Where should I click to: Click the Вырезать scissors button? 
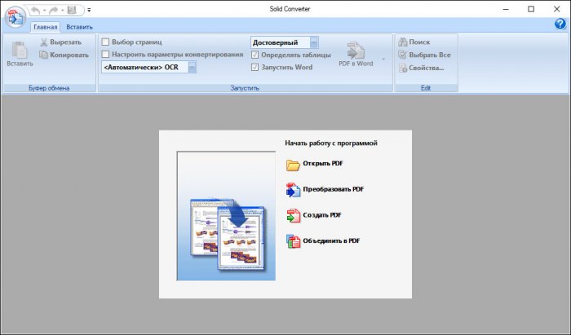[x=61, y=42]
